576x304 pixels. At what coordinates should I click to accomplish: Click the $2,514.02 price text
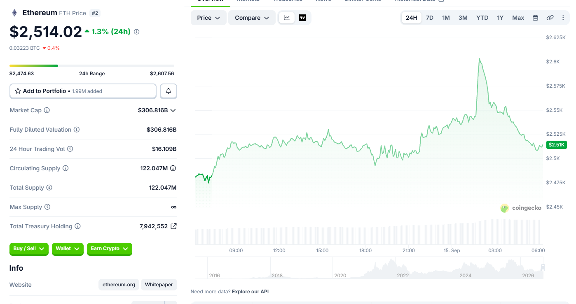point(46,32)
